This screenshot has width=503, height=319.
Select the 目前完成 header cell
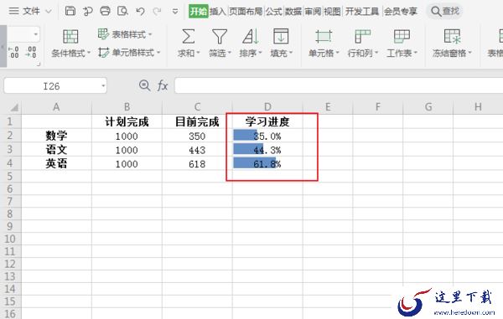click(197, 121)
